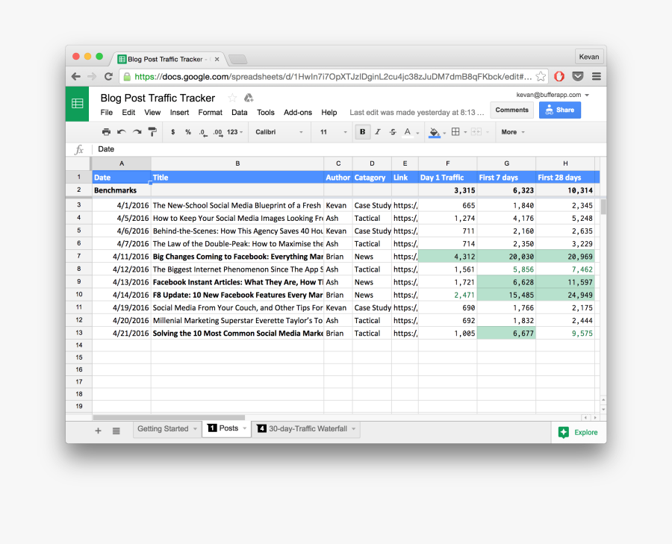Open the all sheets list icon
Viewport: 672px width, 544px height.
coord(116,431)
